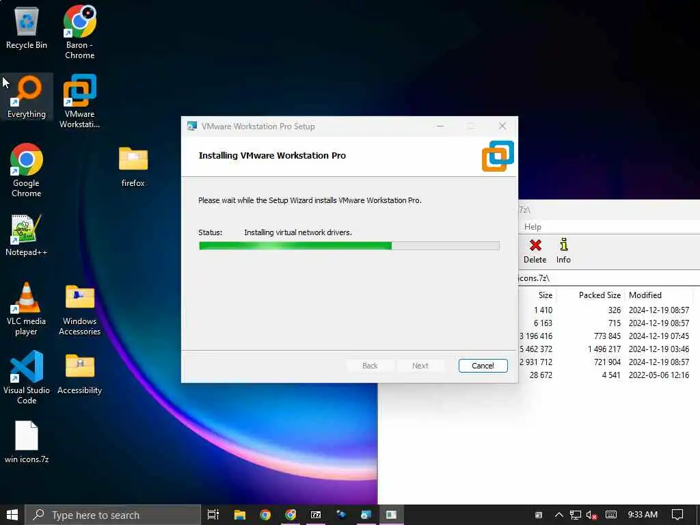The height and width of the screenshot is (525, 700).
Task: Click the 7-Zip address path field
Action: pos(609,278)
